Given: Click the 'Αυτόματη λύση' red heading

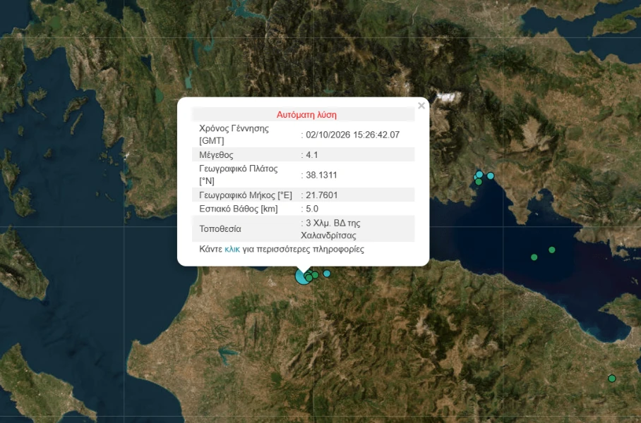Looking at the screenshot, I should 306,115.
